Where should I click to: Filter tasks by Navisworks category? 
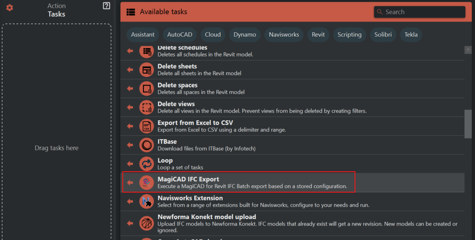click(x=284, y=35)
